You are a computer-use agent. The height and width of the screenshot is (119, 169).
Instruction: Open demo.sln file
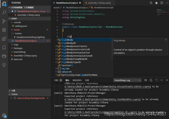[x=30, y=59]
